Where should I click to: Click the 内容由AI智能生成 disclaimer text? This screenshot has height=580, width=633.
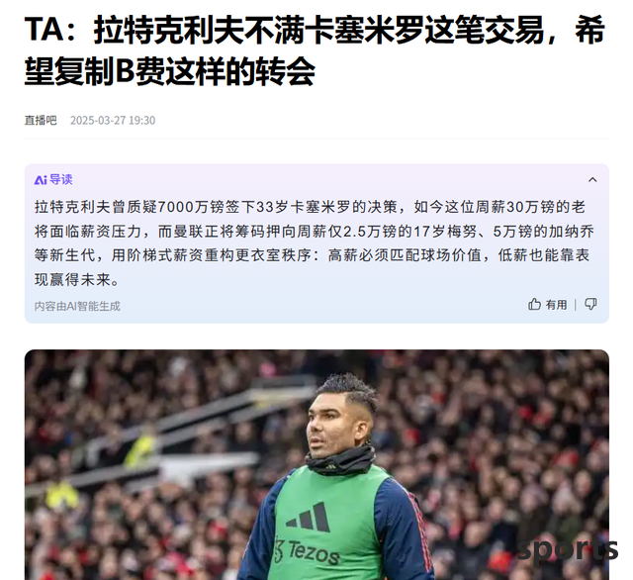pyautogui.click(x=77, y=306)
